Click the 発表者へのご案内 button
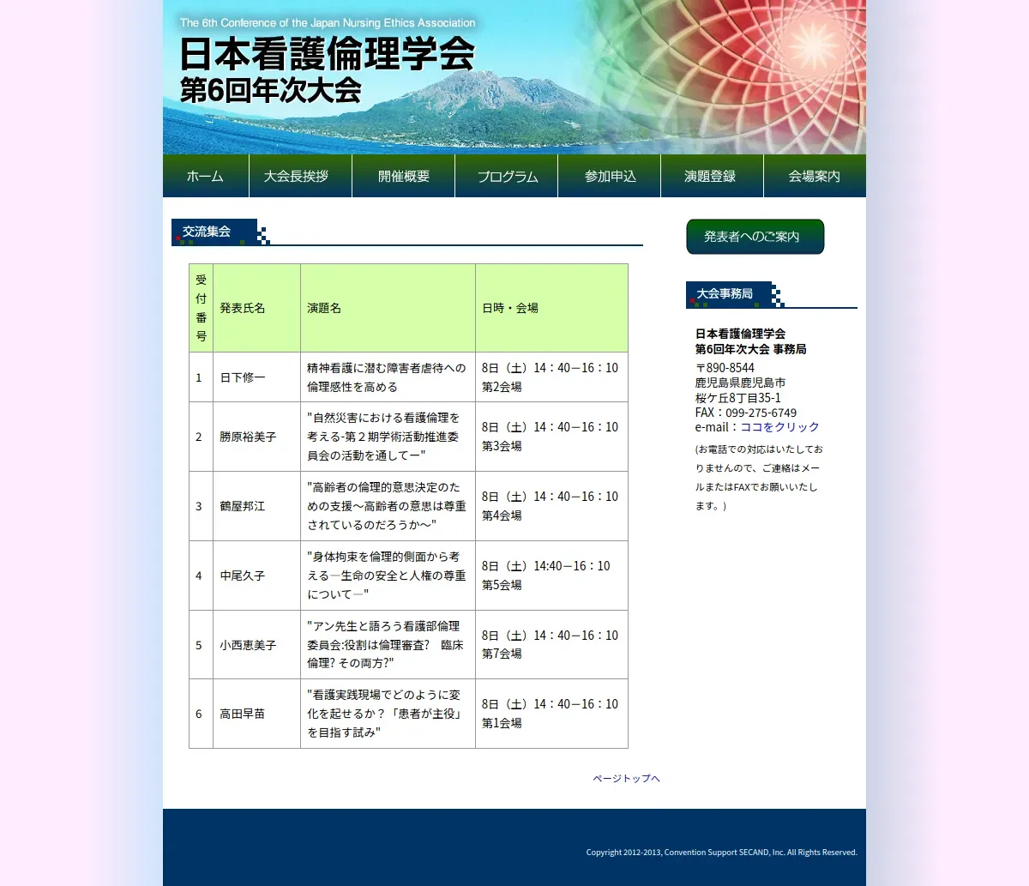This screenshot has width=1029, height=886. coord(755,237)
